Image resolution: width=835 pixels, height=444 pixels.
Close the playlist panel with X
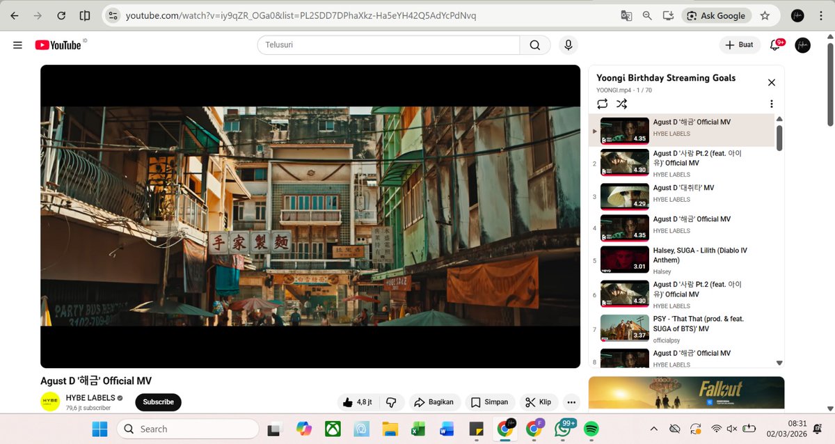771,83
